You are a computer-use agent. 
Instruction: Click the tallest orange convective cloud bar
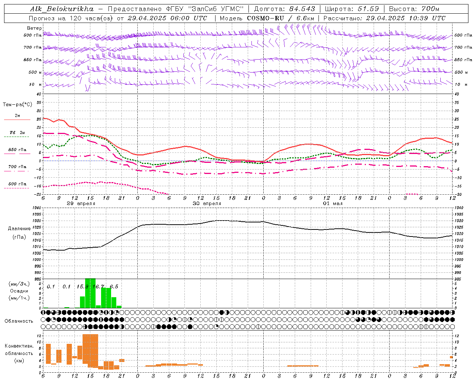[x=90, y=351]
